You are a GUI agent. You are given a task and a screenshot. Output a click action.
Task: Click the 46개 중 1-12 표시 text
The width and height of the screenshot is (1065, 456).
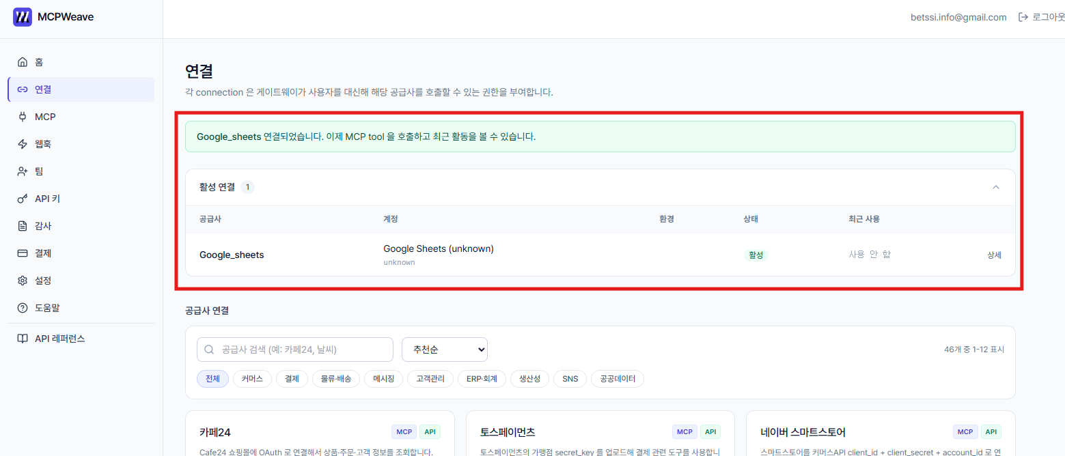coord(974,350)
